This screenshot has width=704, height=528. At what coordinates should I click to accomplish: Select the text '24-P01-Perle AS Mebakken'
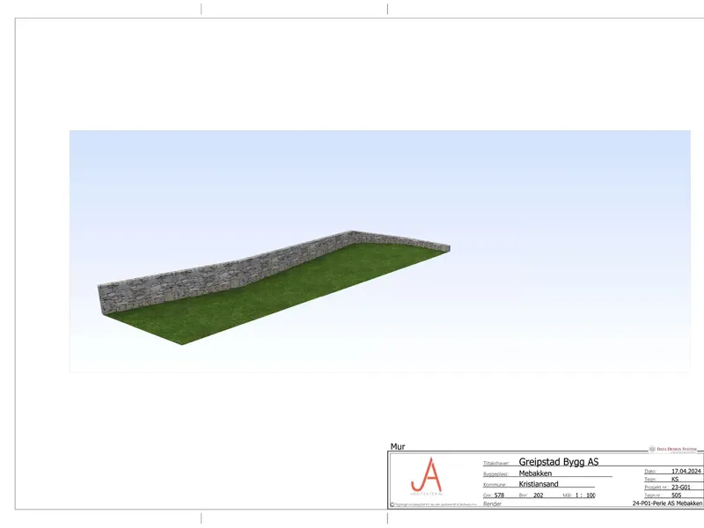tap(667, 503)
